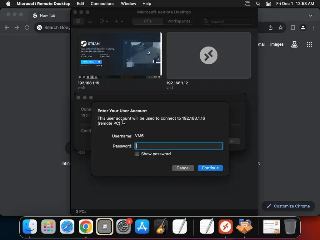Viewport: 320px width, 240px height.
Task: Open Launchpad from the Dock
Action: [48, 227]
